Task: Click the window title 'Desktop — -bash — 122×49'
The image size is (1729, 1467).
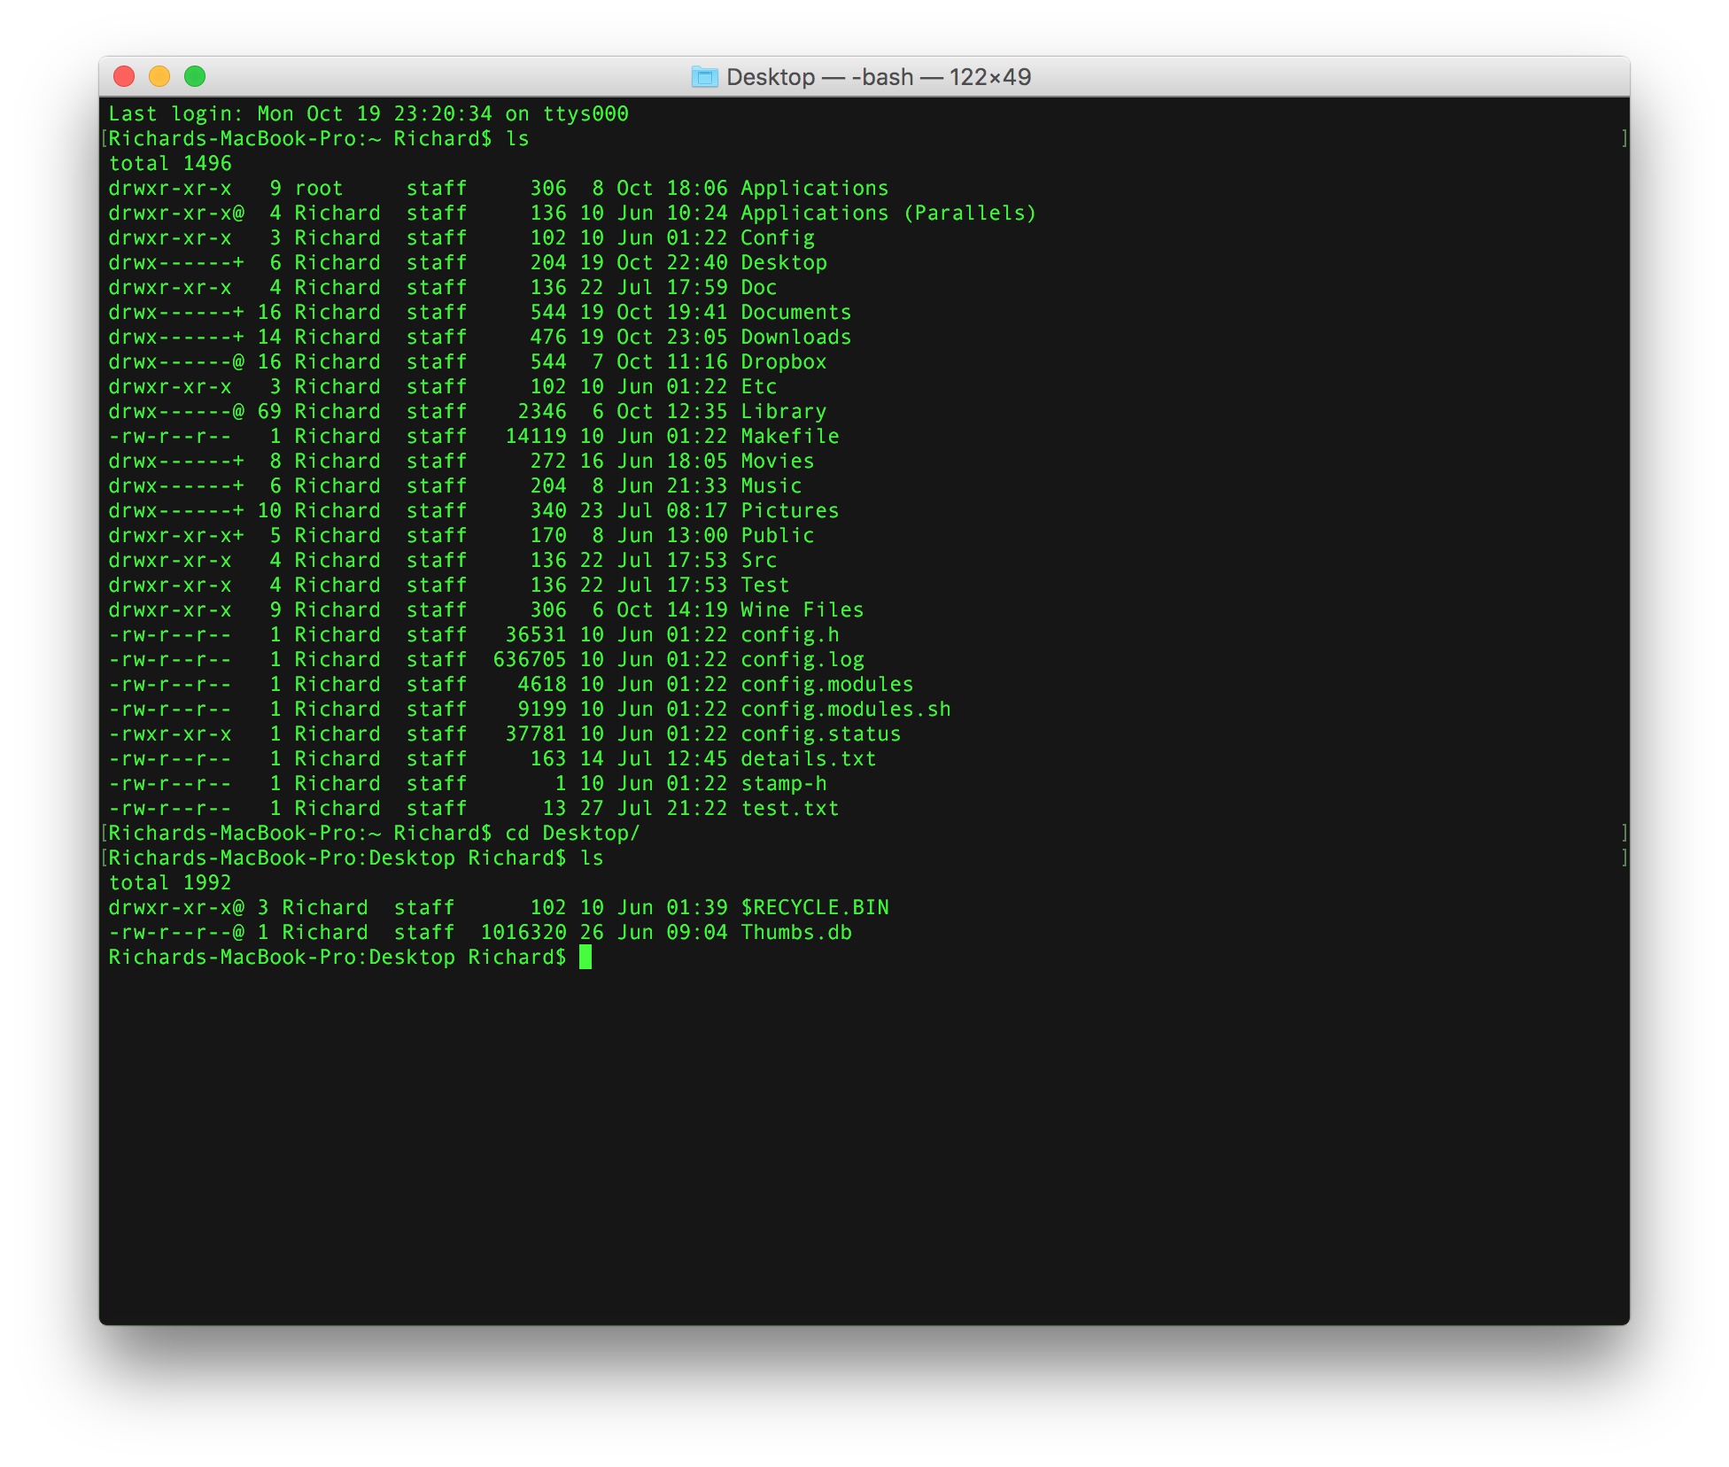Action: click(878, 77)
